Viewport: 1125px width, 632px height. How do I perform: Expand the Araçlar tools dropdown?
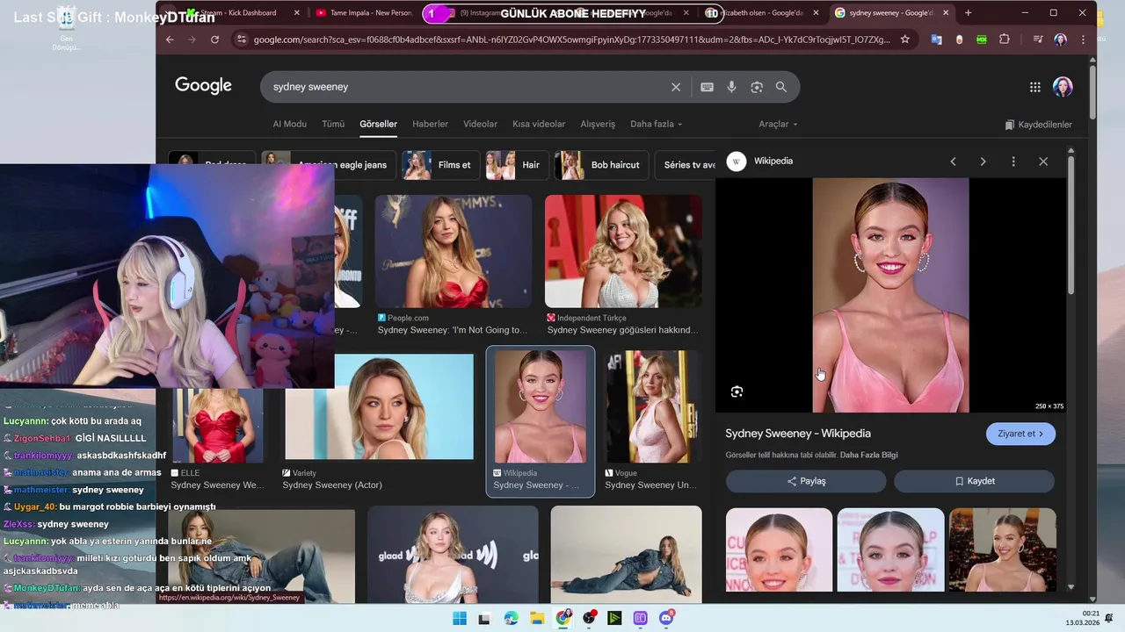coord(778,124)
